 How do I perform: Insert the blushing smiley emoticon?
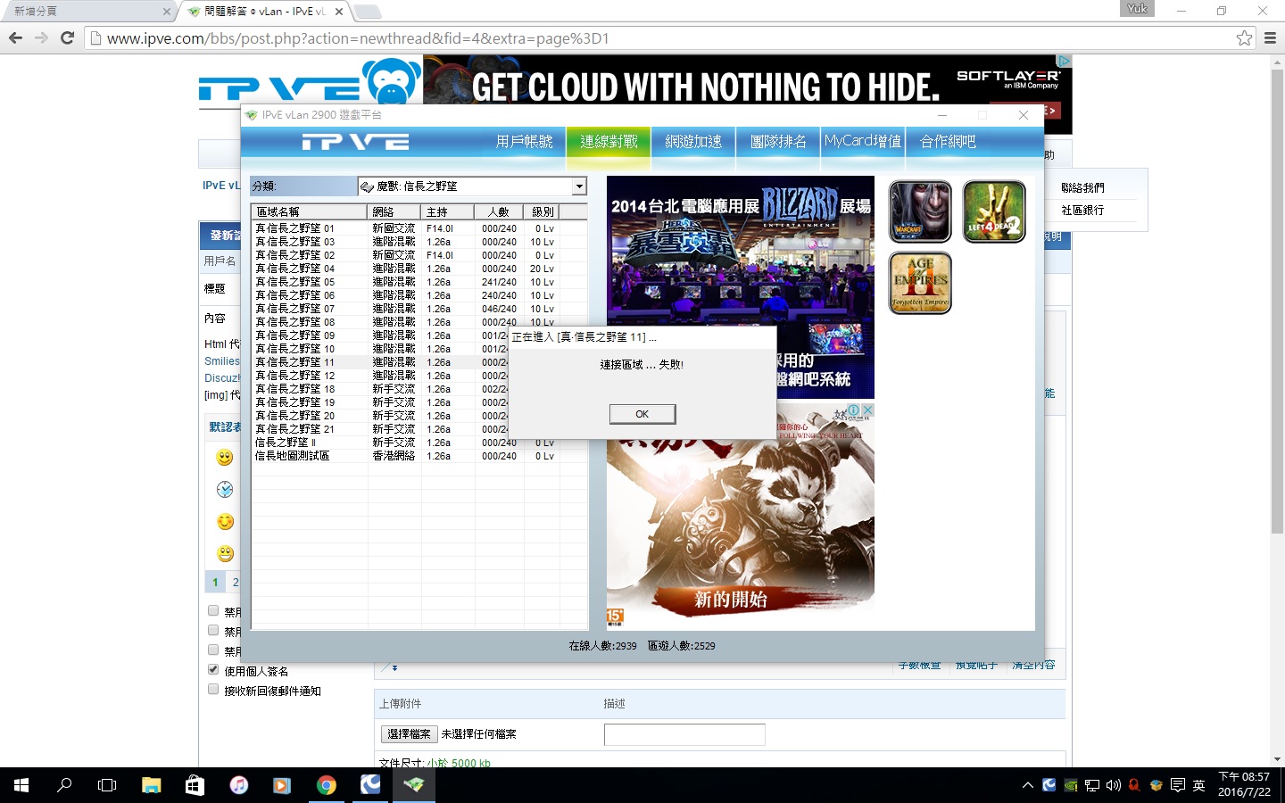[225, 522]
